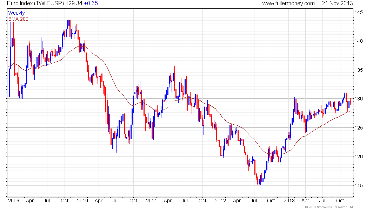
Task: Click the 140 price axis label
Action: [x=359, y=41]
